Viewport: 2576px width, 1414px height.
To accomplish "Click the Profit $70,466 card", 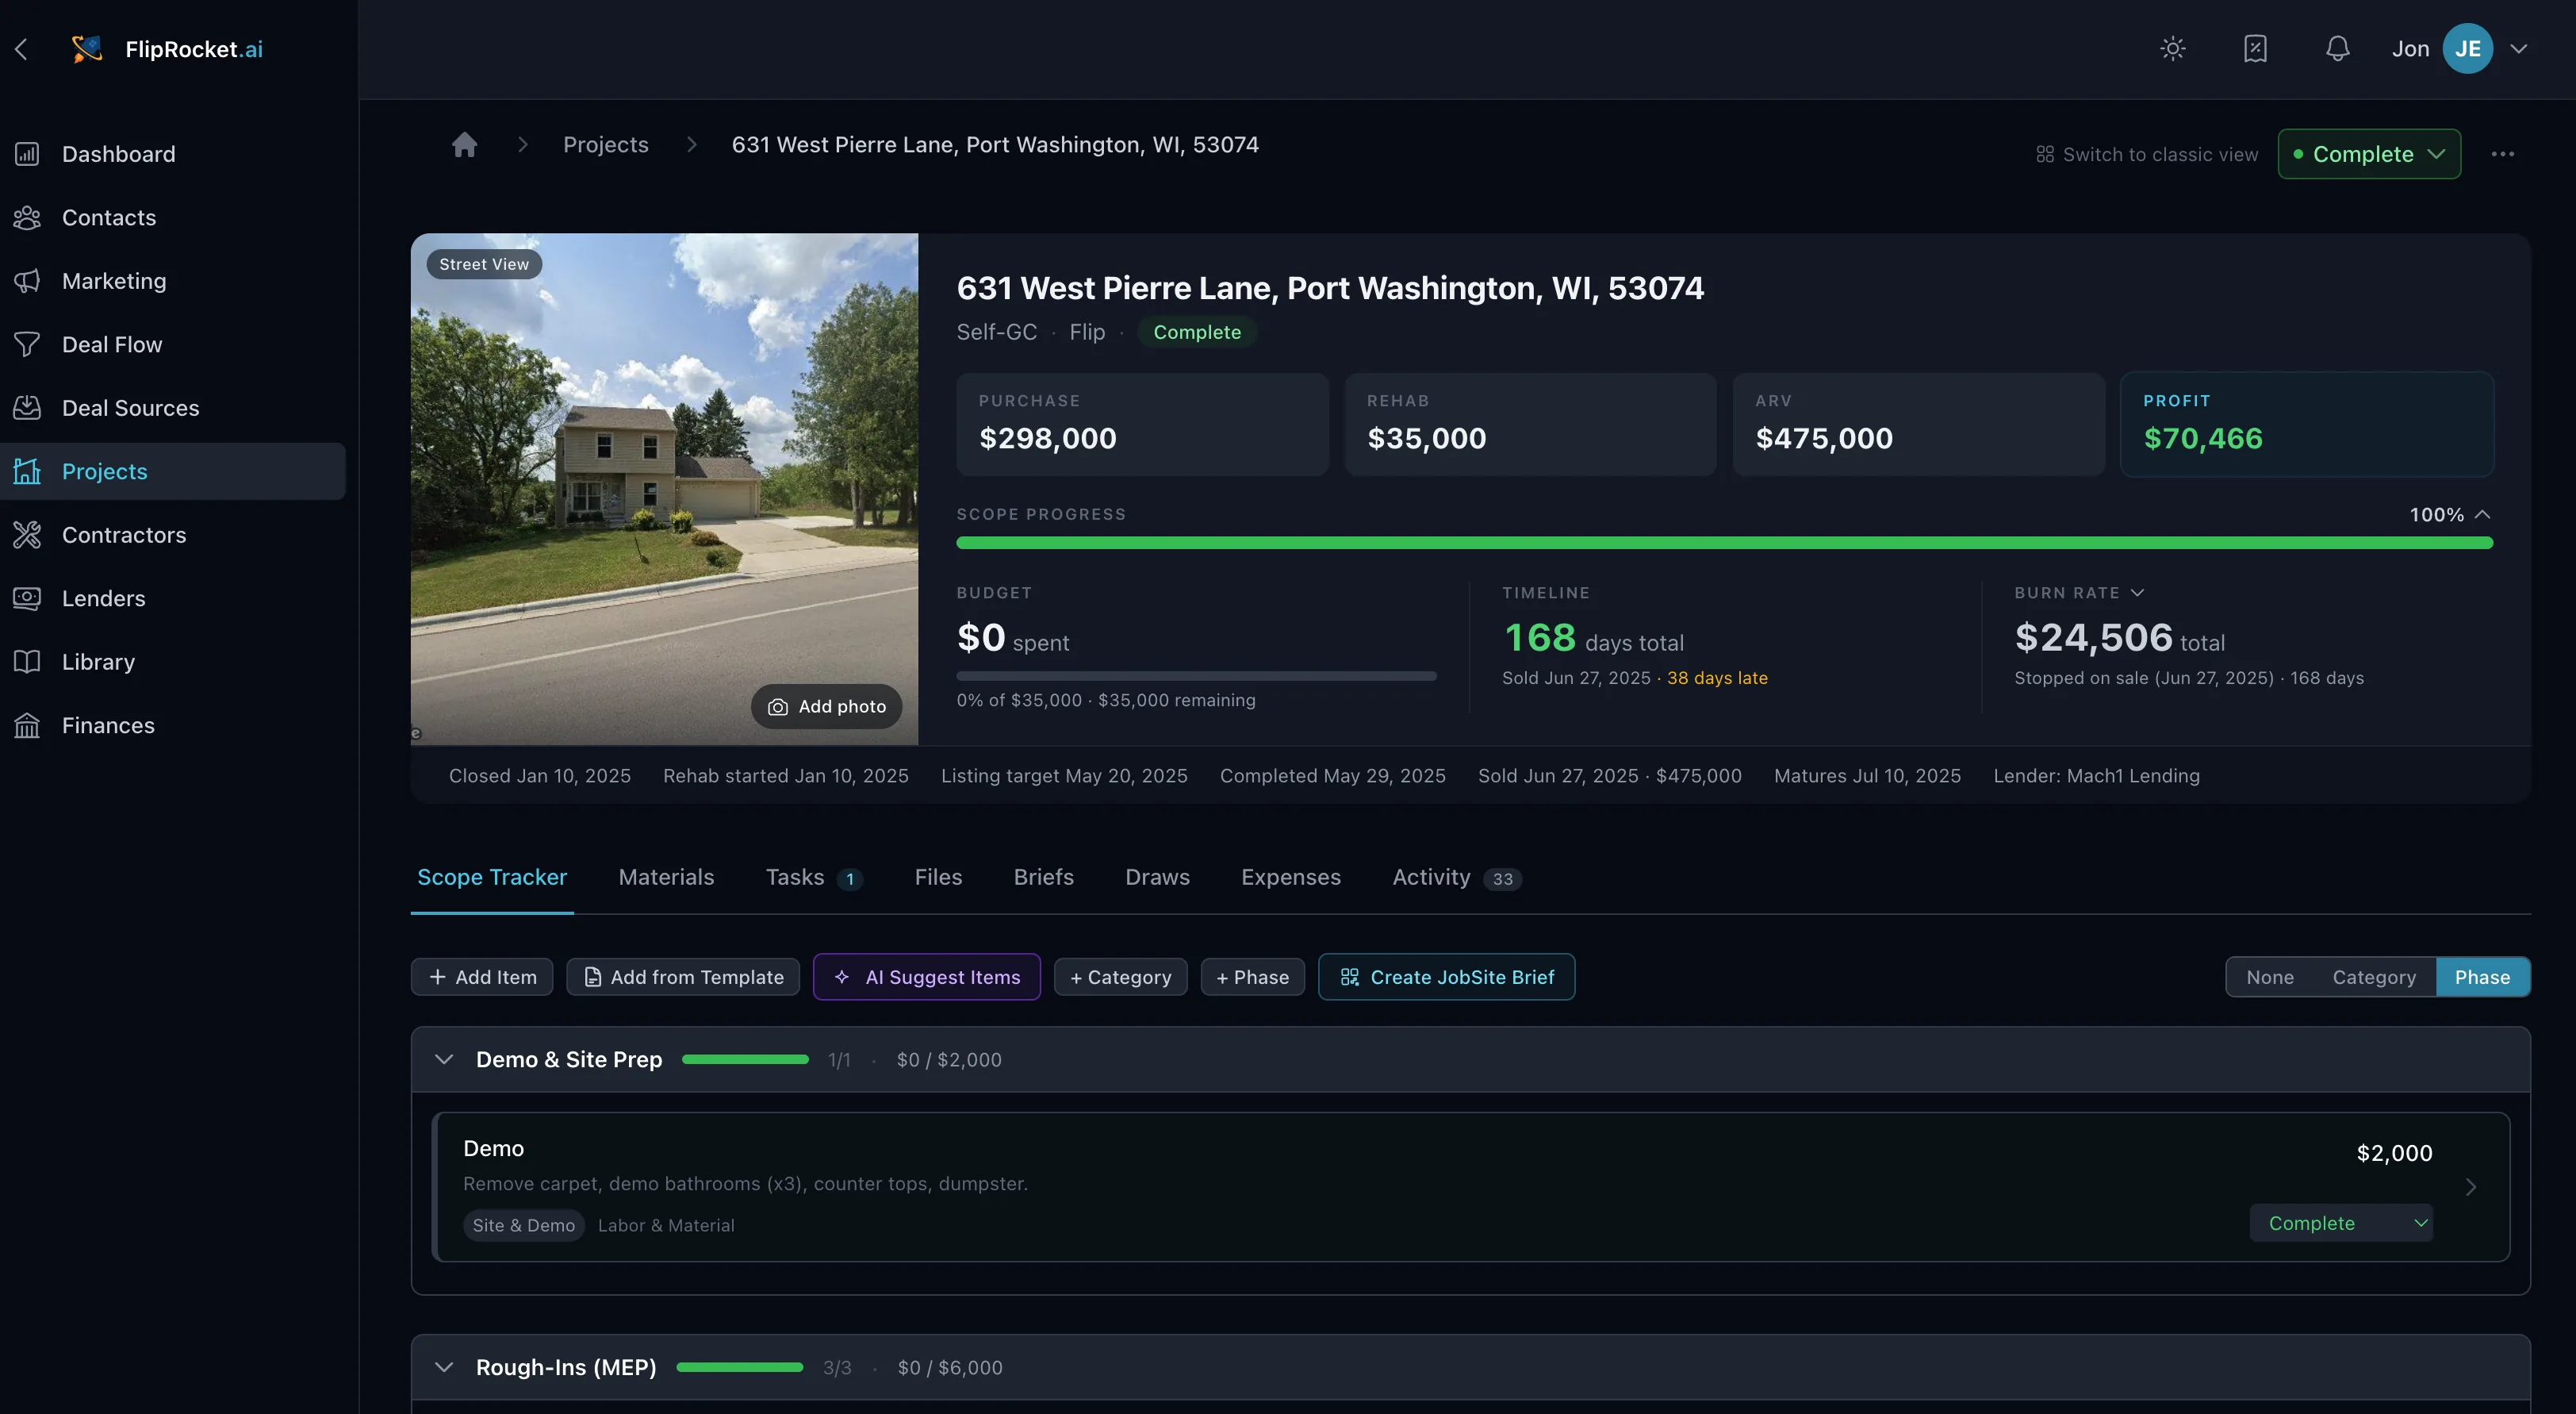I will pyautogui.click(x=2306, y=425).
